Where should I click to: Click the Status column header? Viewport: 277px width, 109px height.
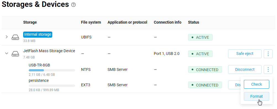coord(193,22)
